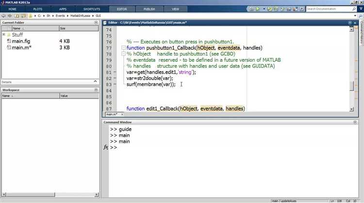Click 'MatlabInRussia' in the folder path

pyautogui.click(x=80, y=16)
